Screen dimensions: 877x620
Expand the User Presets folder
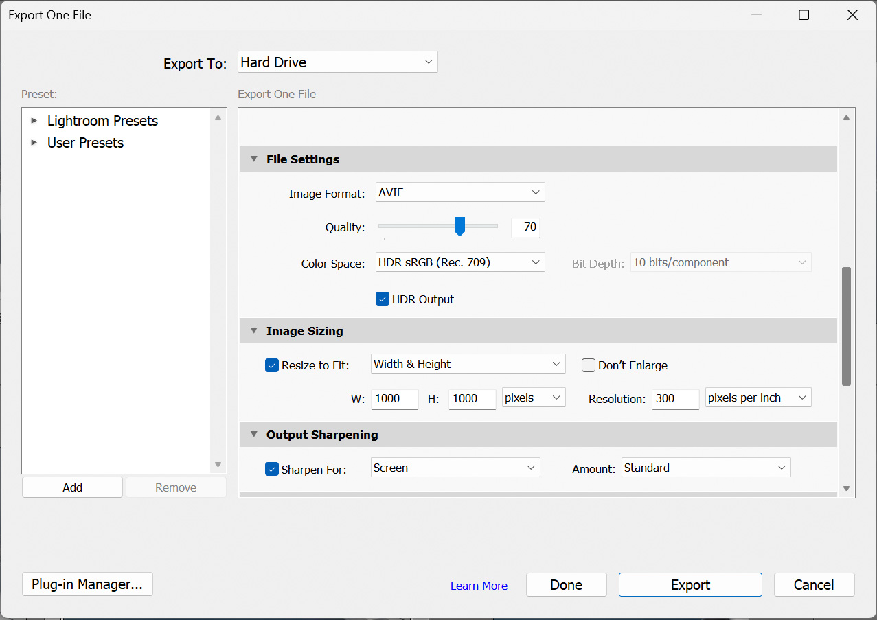tap(34, 143)
